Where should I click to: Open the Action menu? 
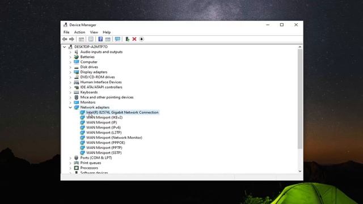coord(79,32)
